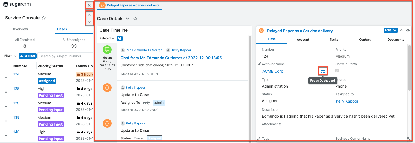Go to next case with down chevron

(89, 22)
